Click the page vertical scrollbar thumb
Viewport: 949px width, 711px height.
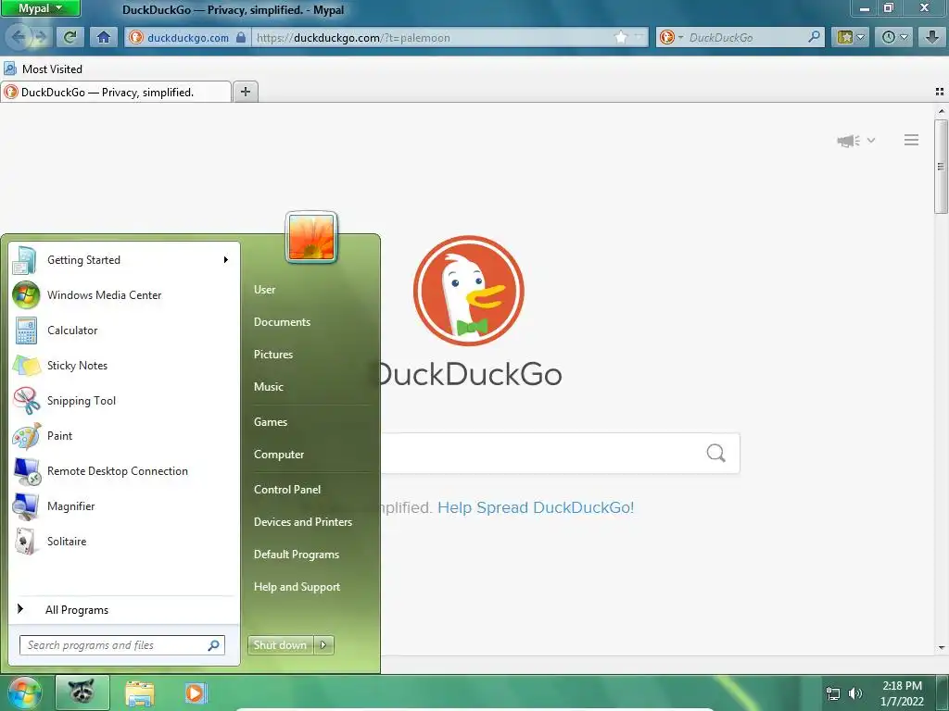pyautogui.click(x=942, y=167)
